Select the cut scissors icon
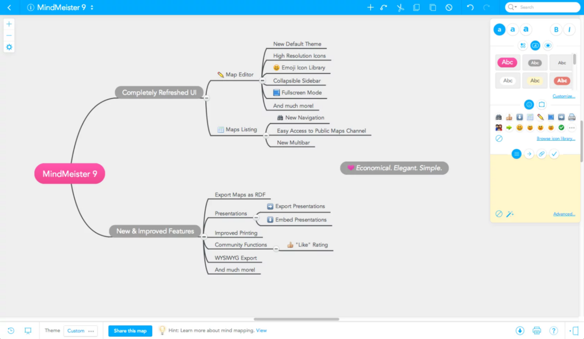The height and width of the screenshot is (339, 584). tap(400, 7)
